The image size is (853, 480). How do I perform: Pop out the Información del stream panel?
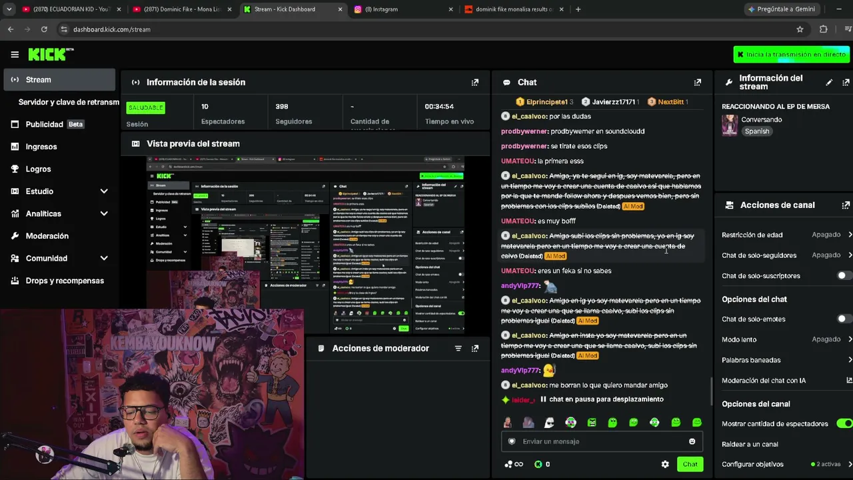(846, 82)
